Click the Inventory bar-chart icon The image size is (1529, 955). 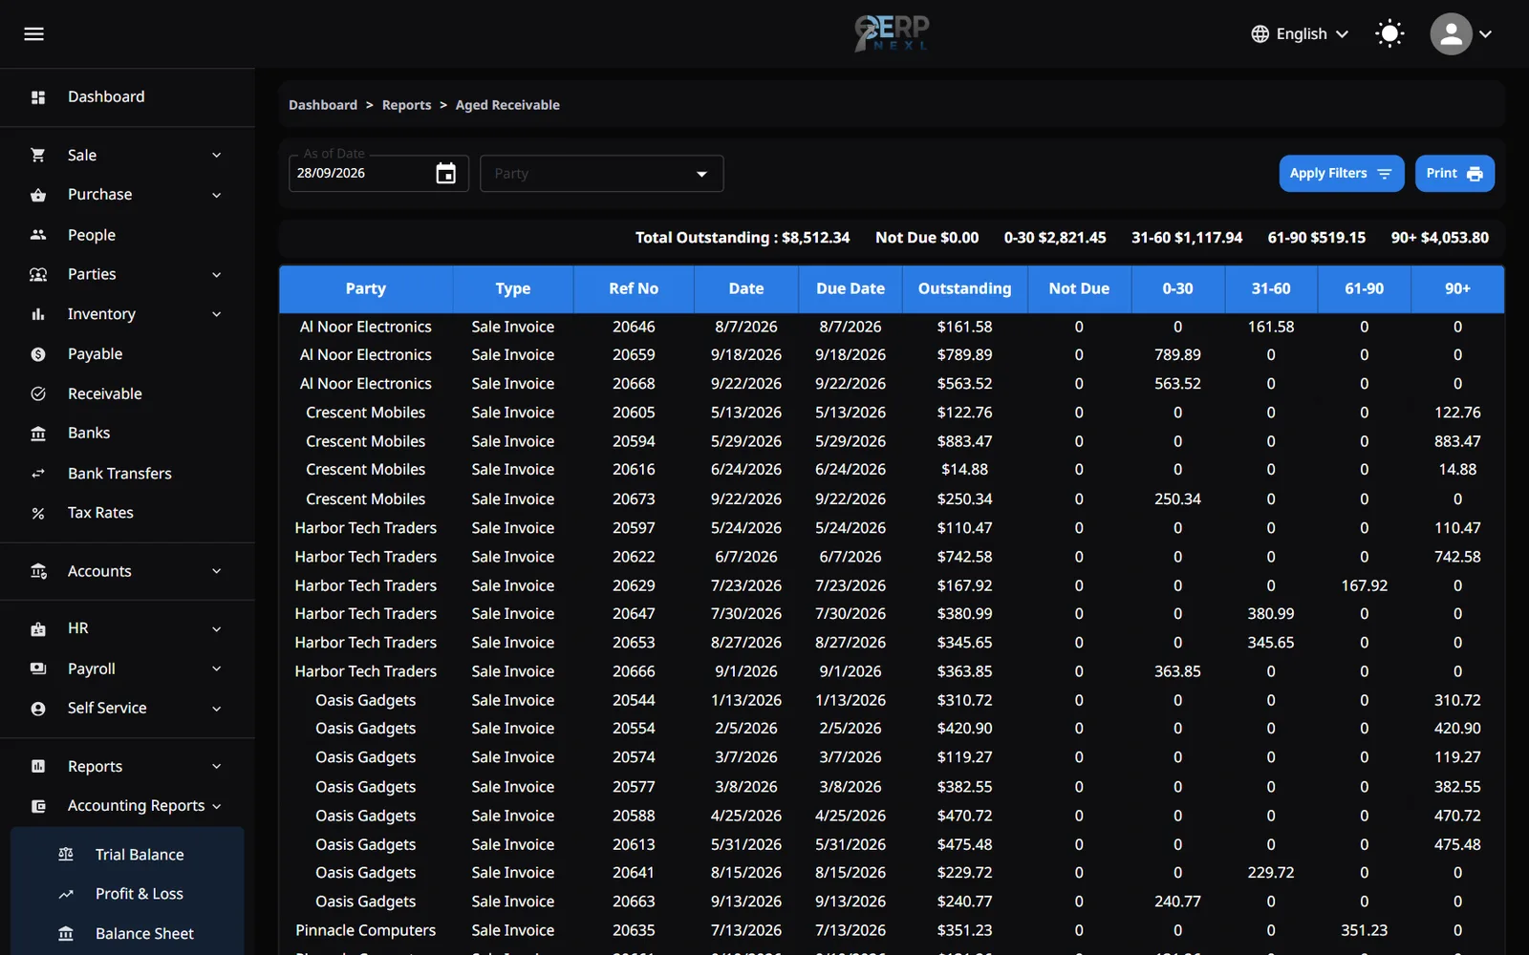pyautogui.click(x=38, y=314)
